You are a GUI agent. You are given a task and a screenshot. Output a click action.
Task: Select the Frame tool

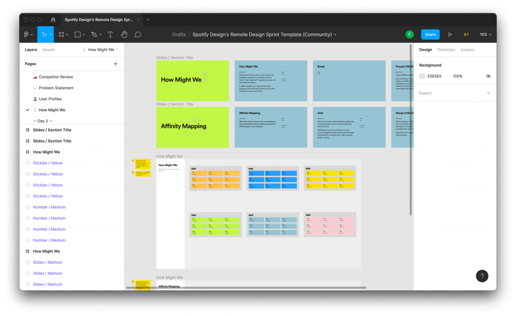tap(61, 35)
